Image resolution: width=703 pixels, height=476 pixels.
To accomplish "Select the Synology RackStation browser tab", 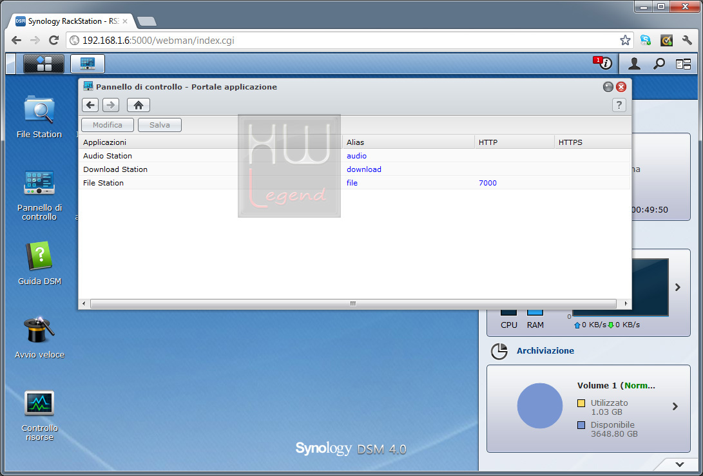I will [72, 21].
